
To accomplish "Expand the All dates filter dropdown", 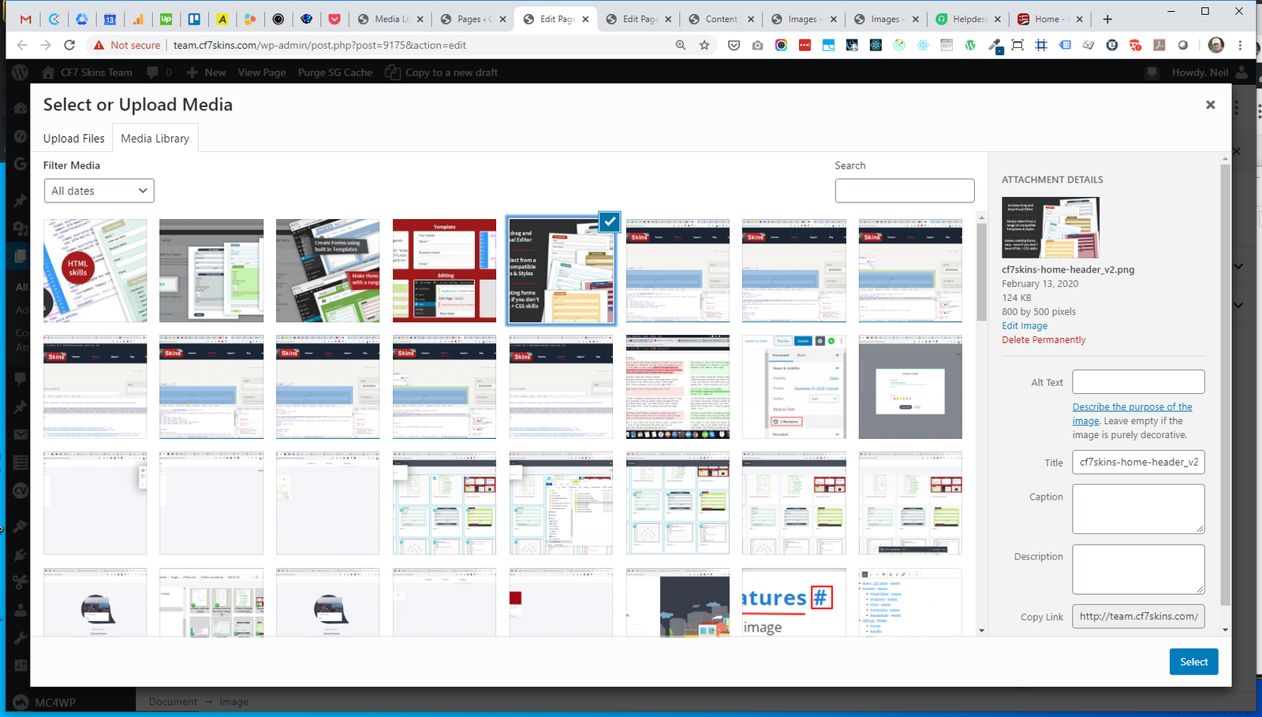I will click(x=99, y=191).
